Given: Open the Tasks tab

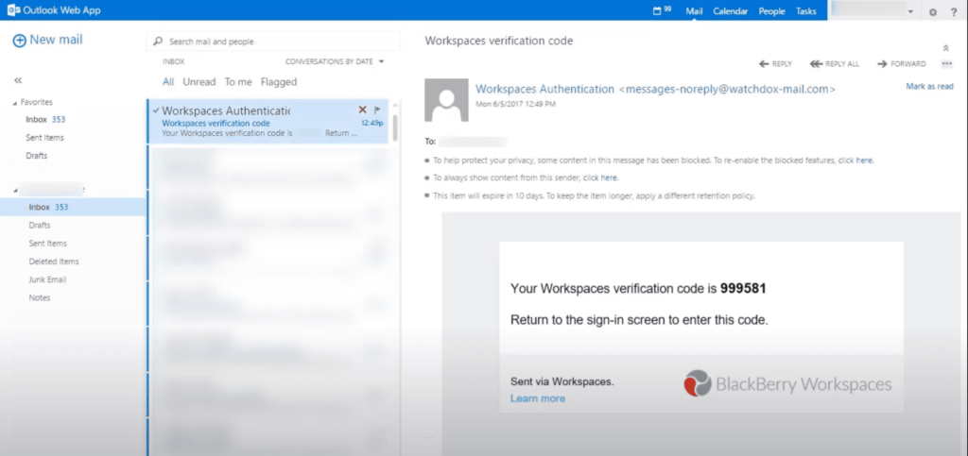Looking at the screenshot, I should click(805, 11).
